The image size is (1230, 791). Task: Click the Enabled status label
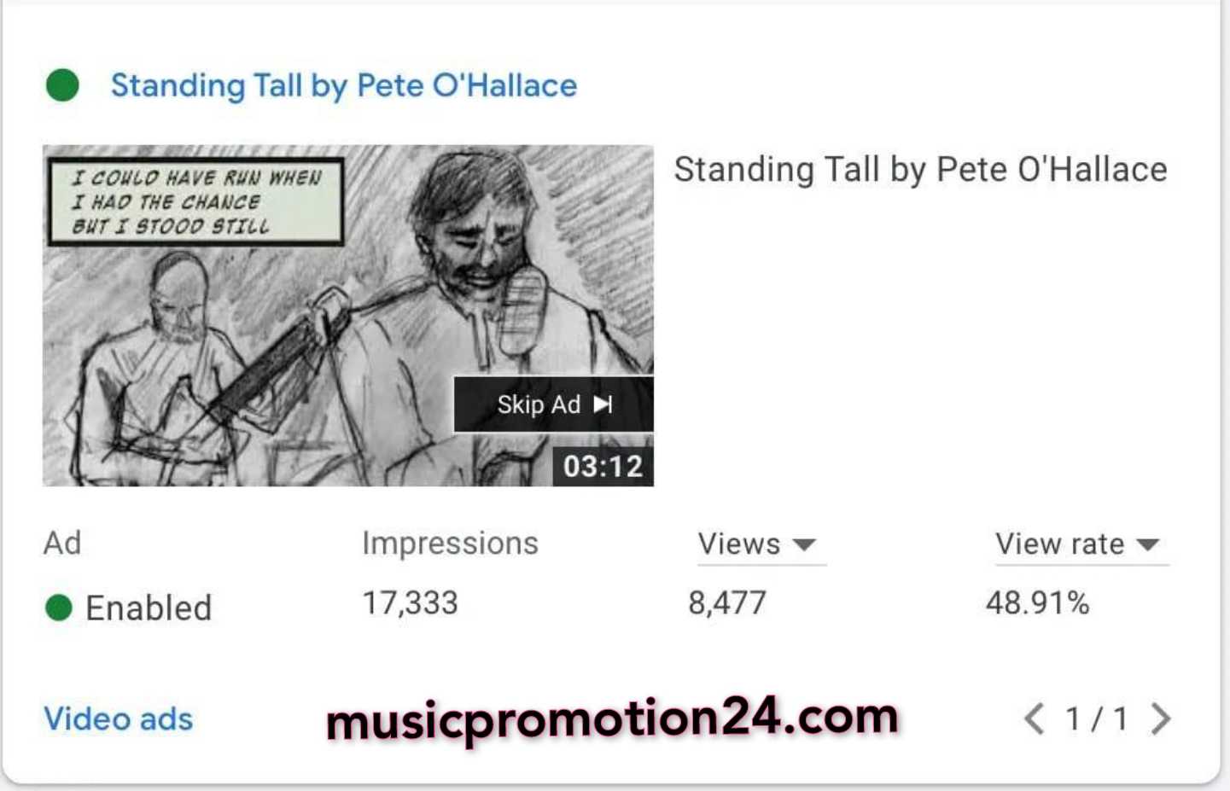[149, 608]
